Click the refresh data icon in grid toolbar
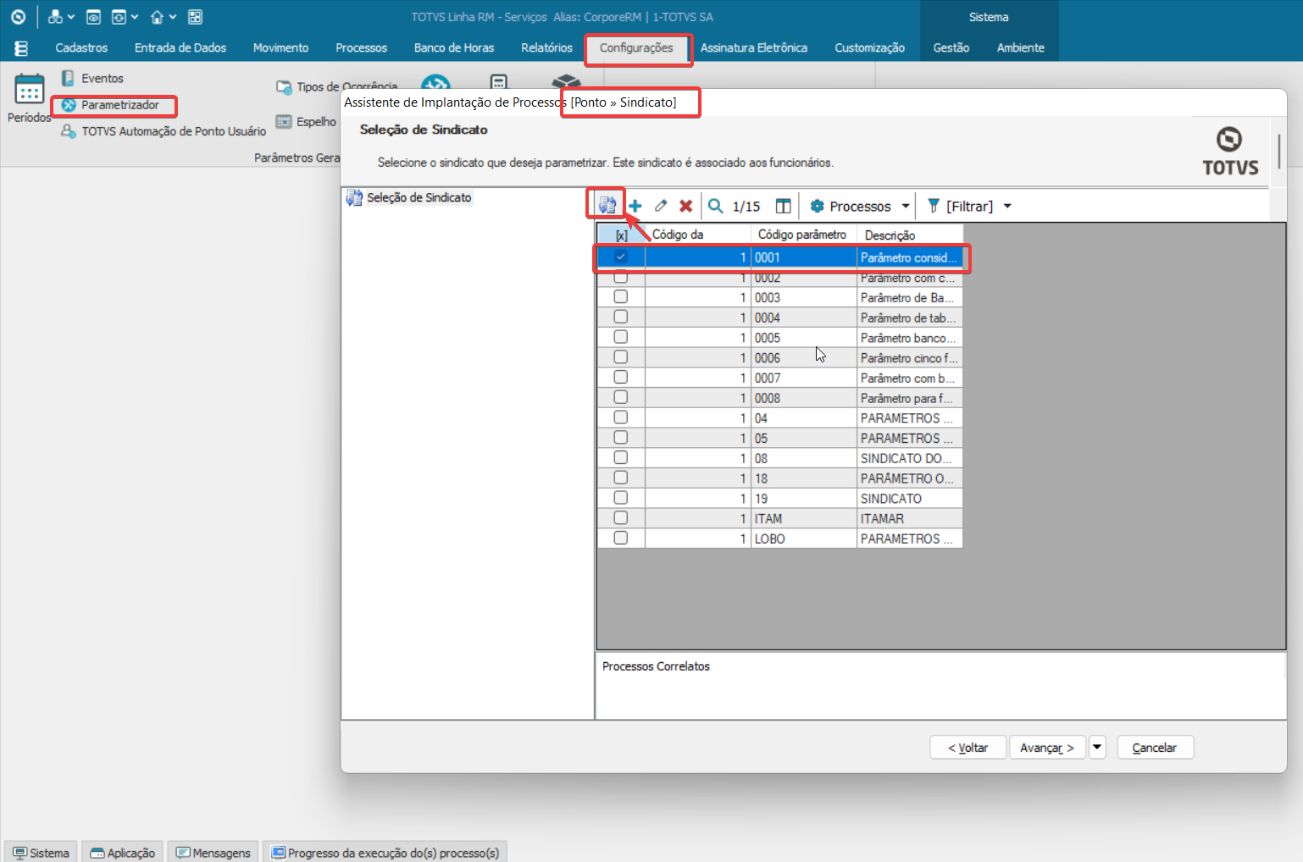The width and height of the screenshot is (1303, 862). [x=607, y=205]
